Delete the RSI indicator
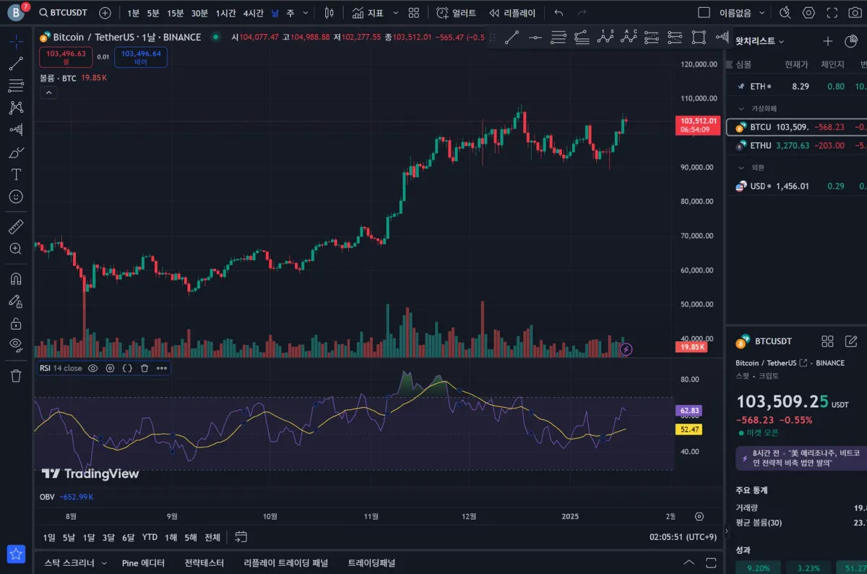 coord(144,368)
